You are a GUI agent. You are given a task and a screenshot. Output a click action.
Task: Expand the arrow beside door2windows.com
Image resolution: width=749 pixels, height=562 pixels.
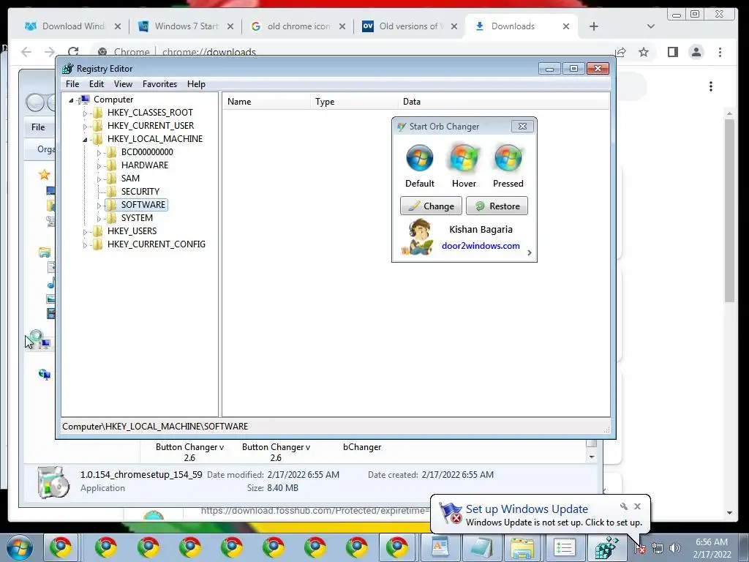(x=530, y=252)
